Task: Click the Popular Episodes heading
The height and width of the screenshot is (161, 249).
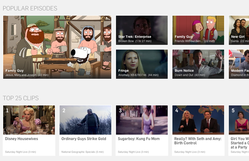Action: click(30, 8)
